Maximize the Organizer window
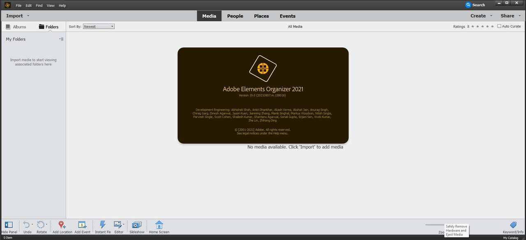Viewport: 526px width, 240px height. point(507,2)
